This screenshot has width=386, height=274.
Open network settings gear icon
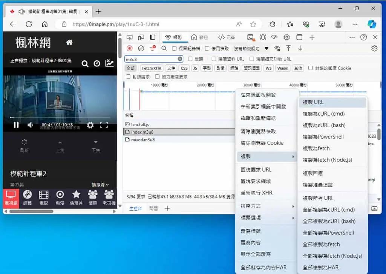(x=374, y=49)
